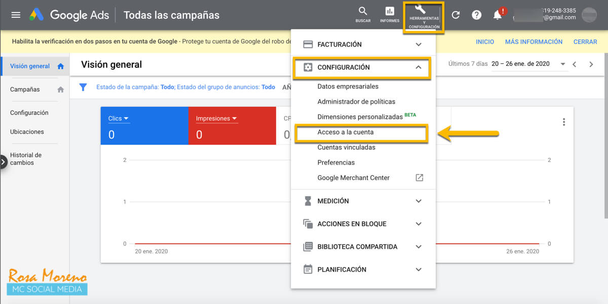The height and width of the screenshot is (304, 608).
Task: Open the INFORMES reports panel
Action: 390,14
